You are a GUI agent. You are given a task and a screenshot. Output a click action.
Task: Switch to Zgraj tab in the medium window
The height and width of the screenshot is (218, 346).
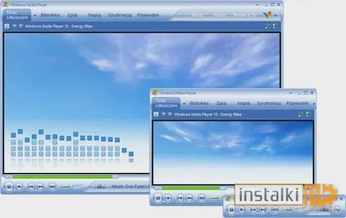221,103
